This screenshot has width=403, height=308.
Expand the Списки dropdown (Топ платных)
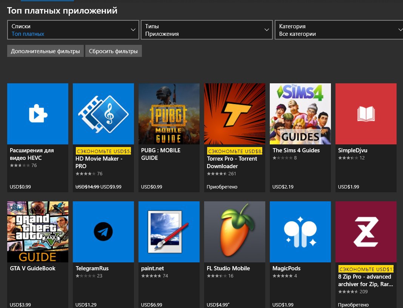click(73, 30)
